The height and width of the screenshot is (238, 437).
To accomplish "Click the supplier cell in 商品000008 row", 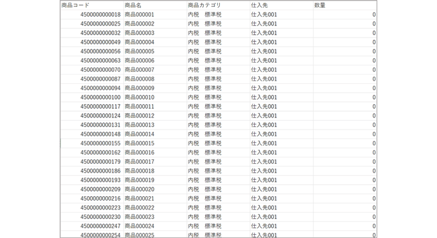I will tap(281, 79).
